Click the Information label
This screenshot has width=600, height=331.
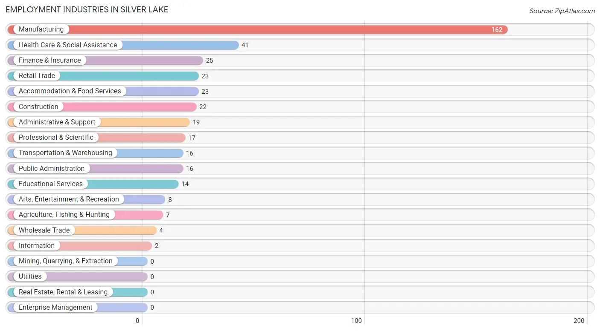click(x=37, y=245)
